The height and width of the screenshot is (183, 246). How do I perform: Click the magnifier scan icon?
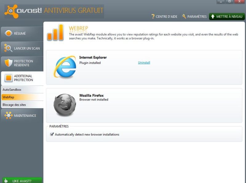(x=8, y=48)
